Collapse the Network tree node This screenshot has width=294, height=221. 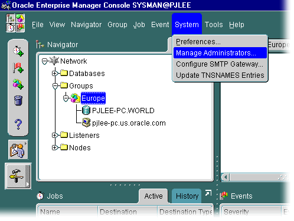[45, 61]
